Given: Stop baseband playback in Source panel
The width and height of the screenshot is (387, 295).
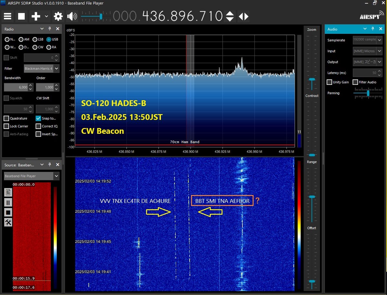Looking at the screenshot, I should click(x=8, y=212).
